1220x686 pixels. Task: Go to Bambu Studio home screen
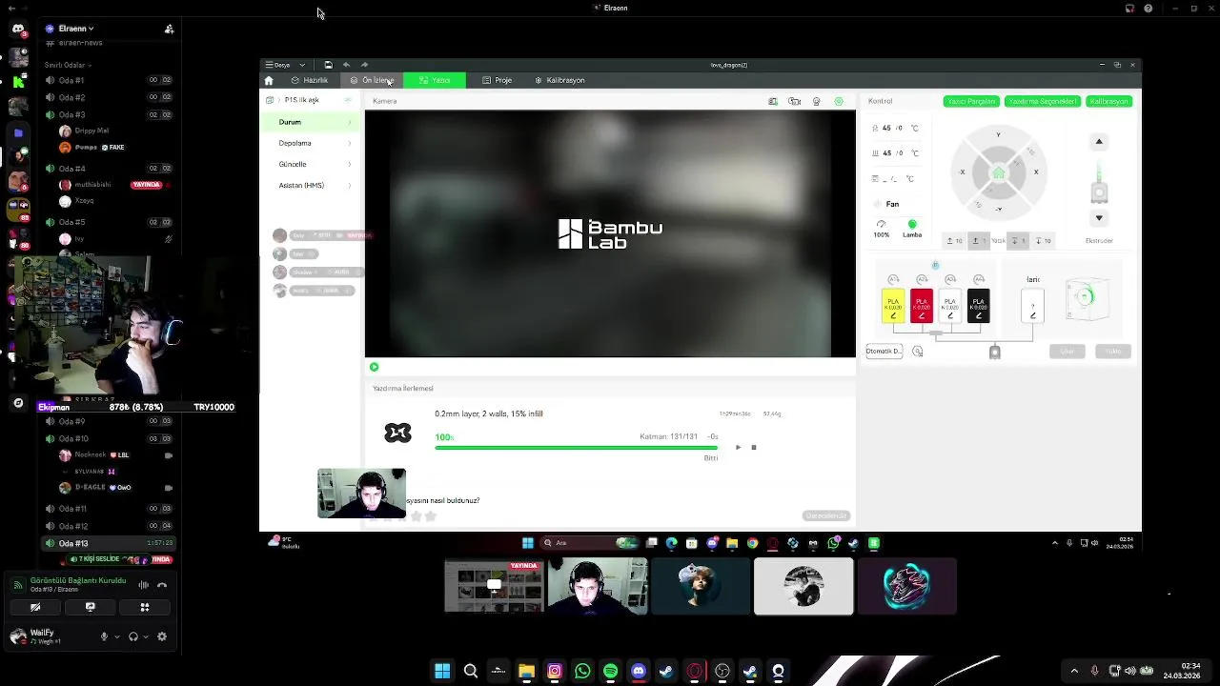tap(269, 80)
